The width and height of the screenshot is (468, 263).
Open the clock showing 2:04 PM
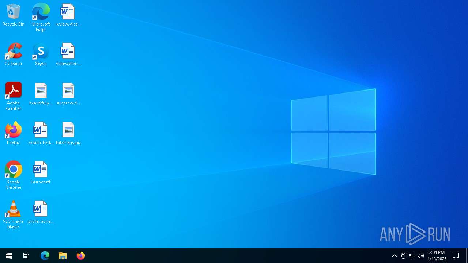coord(437,256)
